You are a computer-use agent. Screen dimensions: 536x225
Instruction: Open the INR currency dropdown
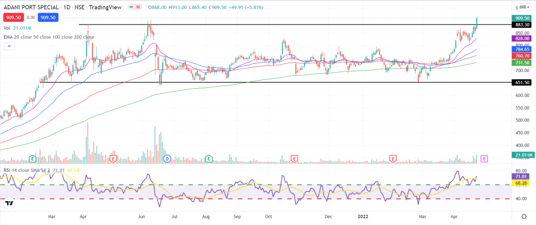[521, 7]
